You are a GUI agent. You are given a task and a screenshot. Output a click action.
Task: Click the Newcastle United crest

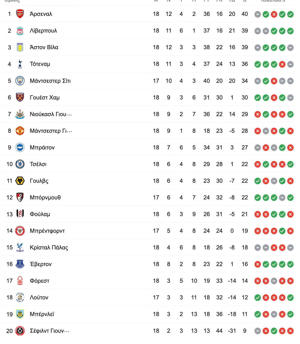[x=20, y=114]
